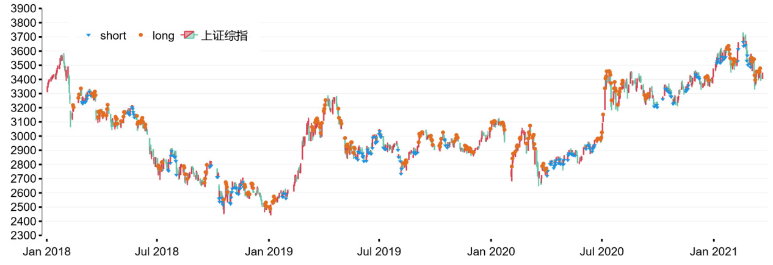Select the 3500 y-axis tick label

pos(23,65)
